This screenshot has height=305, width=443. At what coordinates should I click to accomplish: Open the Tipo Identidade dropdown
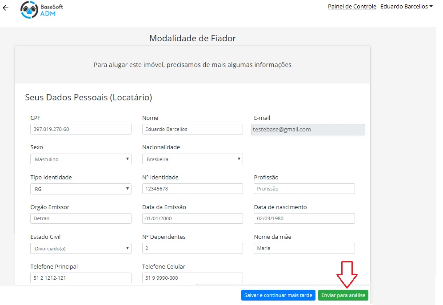[x=81, y=189]
